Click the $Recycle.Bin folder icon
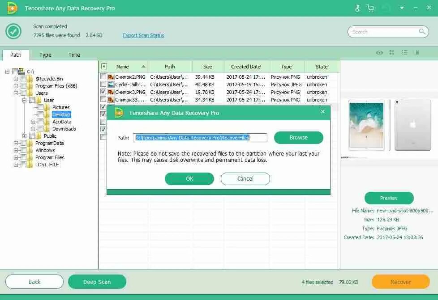 (x=30, y=79)
